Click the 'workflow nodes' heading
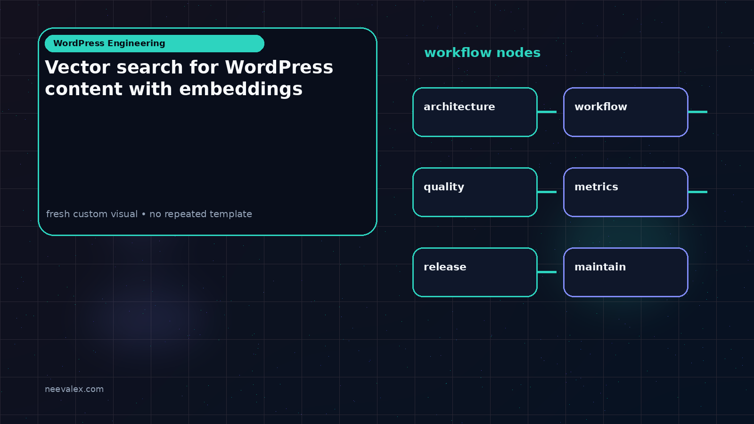The image size is (754, 424). pyautogui.click(x=482, y=53)
